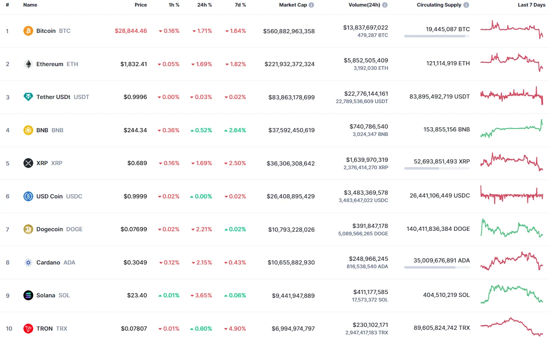Sort by the Name column header
This screenshot has width=559, height=345.
(x=30, y=5)
